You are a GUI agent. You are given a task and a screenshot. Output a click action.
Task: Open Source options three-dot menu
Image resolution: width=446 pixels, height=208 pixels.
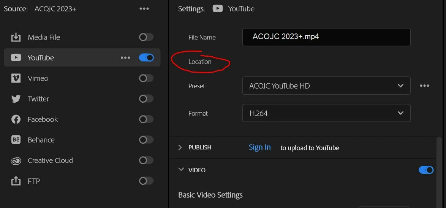[x=144, y=8]
